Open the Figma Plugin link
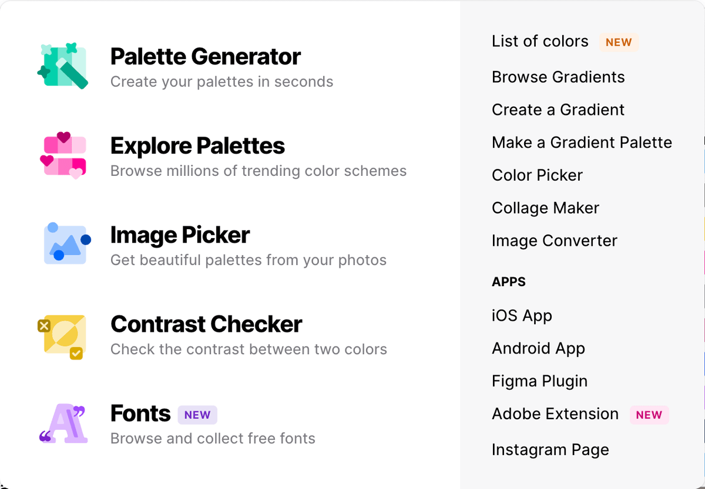Screen dimensions: 705x489 (x=539, y=381)
